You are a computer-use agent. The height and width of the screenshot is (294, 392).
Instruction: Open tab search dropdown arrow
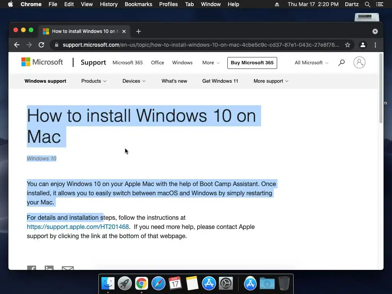click(375, 31)
